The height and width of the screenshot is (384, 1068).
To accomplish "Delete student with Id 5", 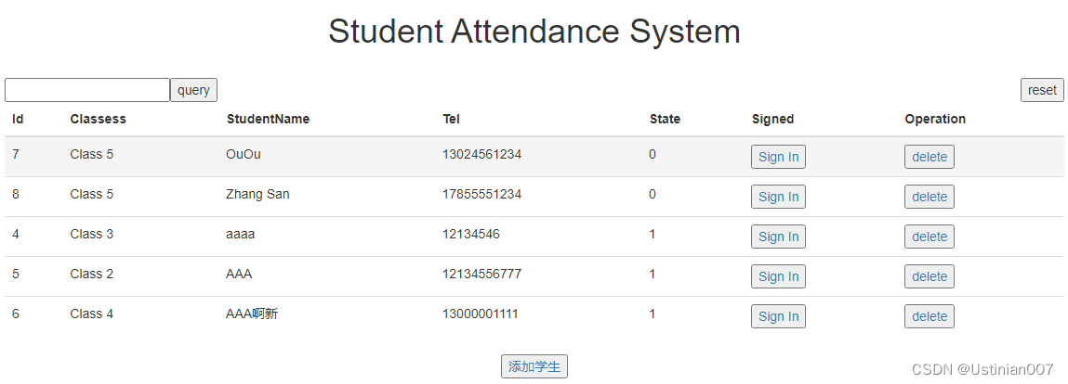I will pyautogui.click(x=930, y=276).
